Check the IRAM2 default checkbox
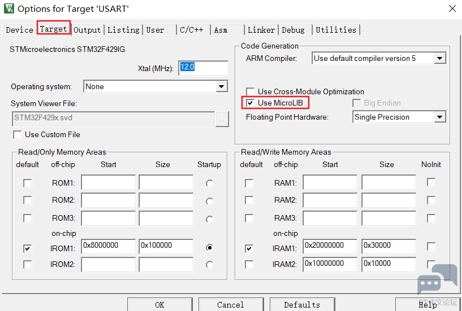This screenshot has height=311, width=462. [249, 264]
